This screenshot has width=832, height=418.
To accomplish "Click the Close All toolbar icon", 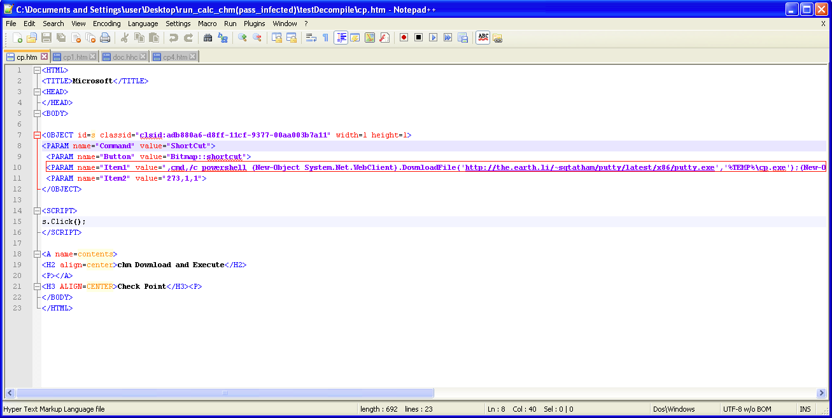I will point(90,38).
